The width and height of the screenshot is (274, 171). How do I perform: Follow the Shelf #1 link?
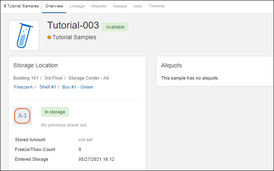[48, 87]
